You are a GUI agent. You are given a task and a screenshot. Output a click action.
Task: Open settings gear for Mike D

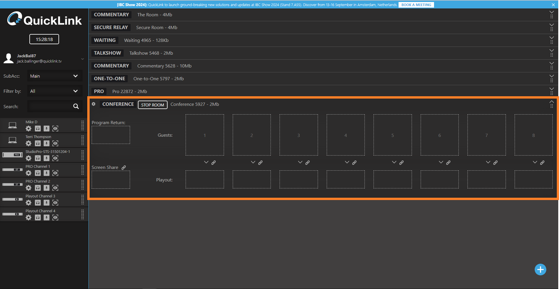coord(29,129)
